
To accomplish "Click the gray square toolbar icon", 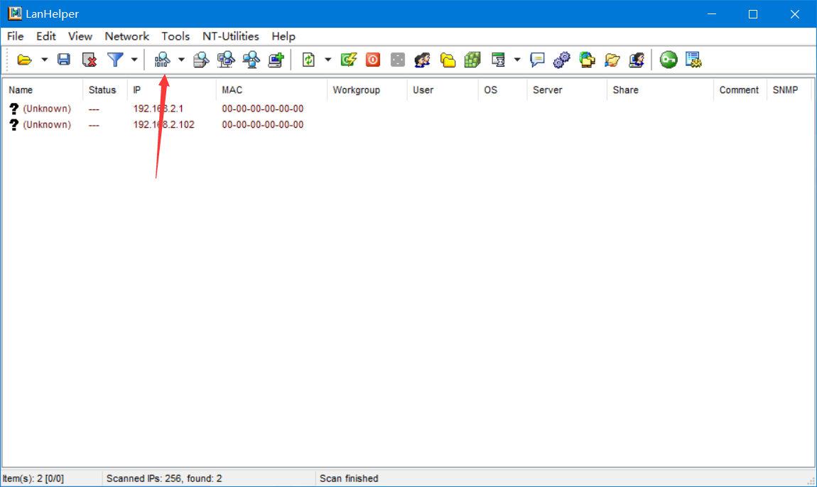I will (398, 60).
